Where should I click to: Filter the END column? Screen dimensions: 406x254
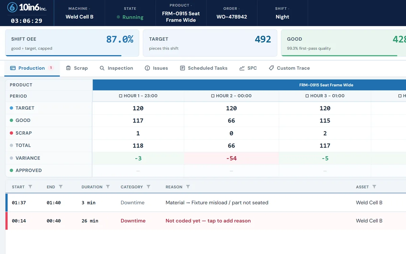pos(61,187)
